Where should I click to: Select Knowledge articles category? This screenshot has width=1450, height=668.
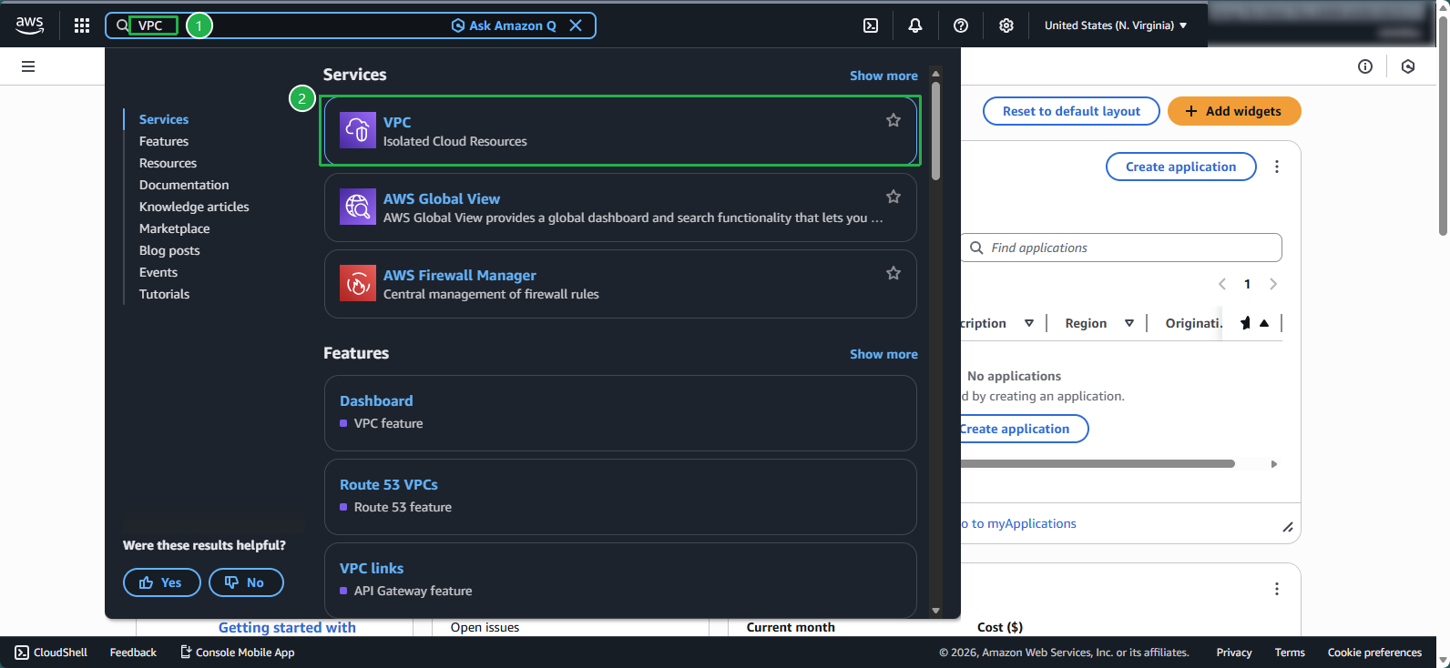coord(194,207)
